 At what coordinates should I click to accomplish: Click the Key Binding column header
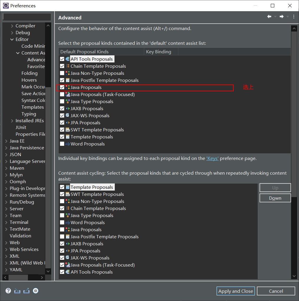(161, 52)
